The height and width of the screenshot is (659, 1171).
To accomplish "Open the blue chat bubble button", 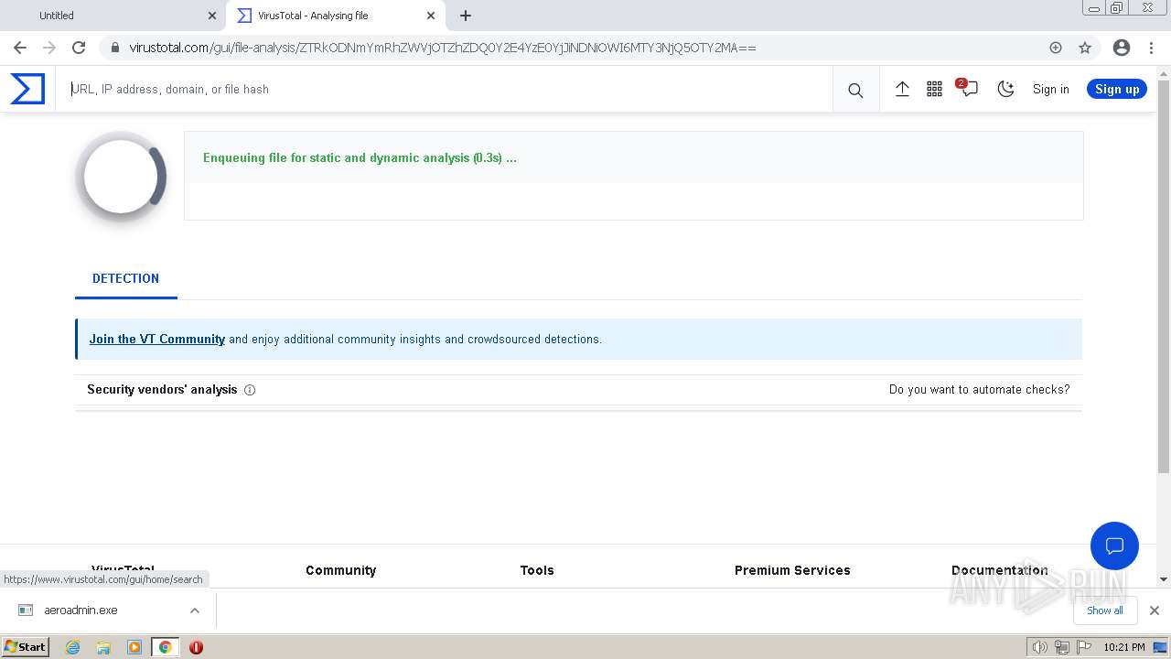I will coord(1114,546).
